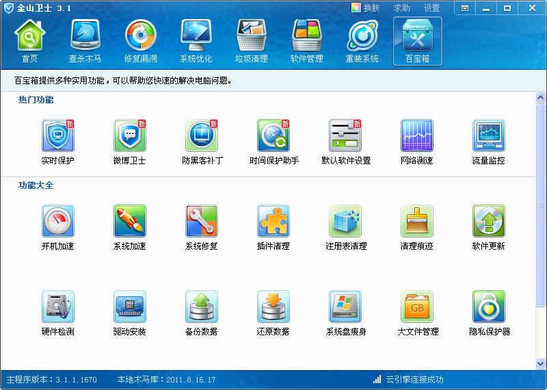Open the 实时保护 real-time protection tool
Viewport: 547px width, 390px height.
(58, 136)
